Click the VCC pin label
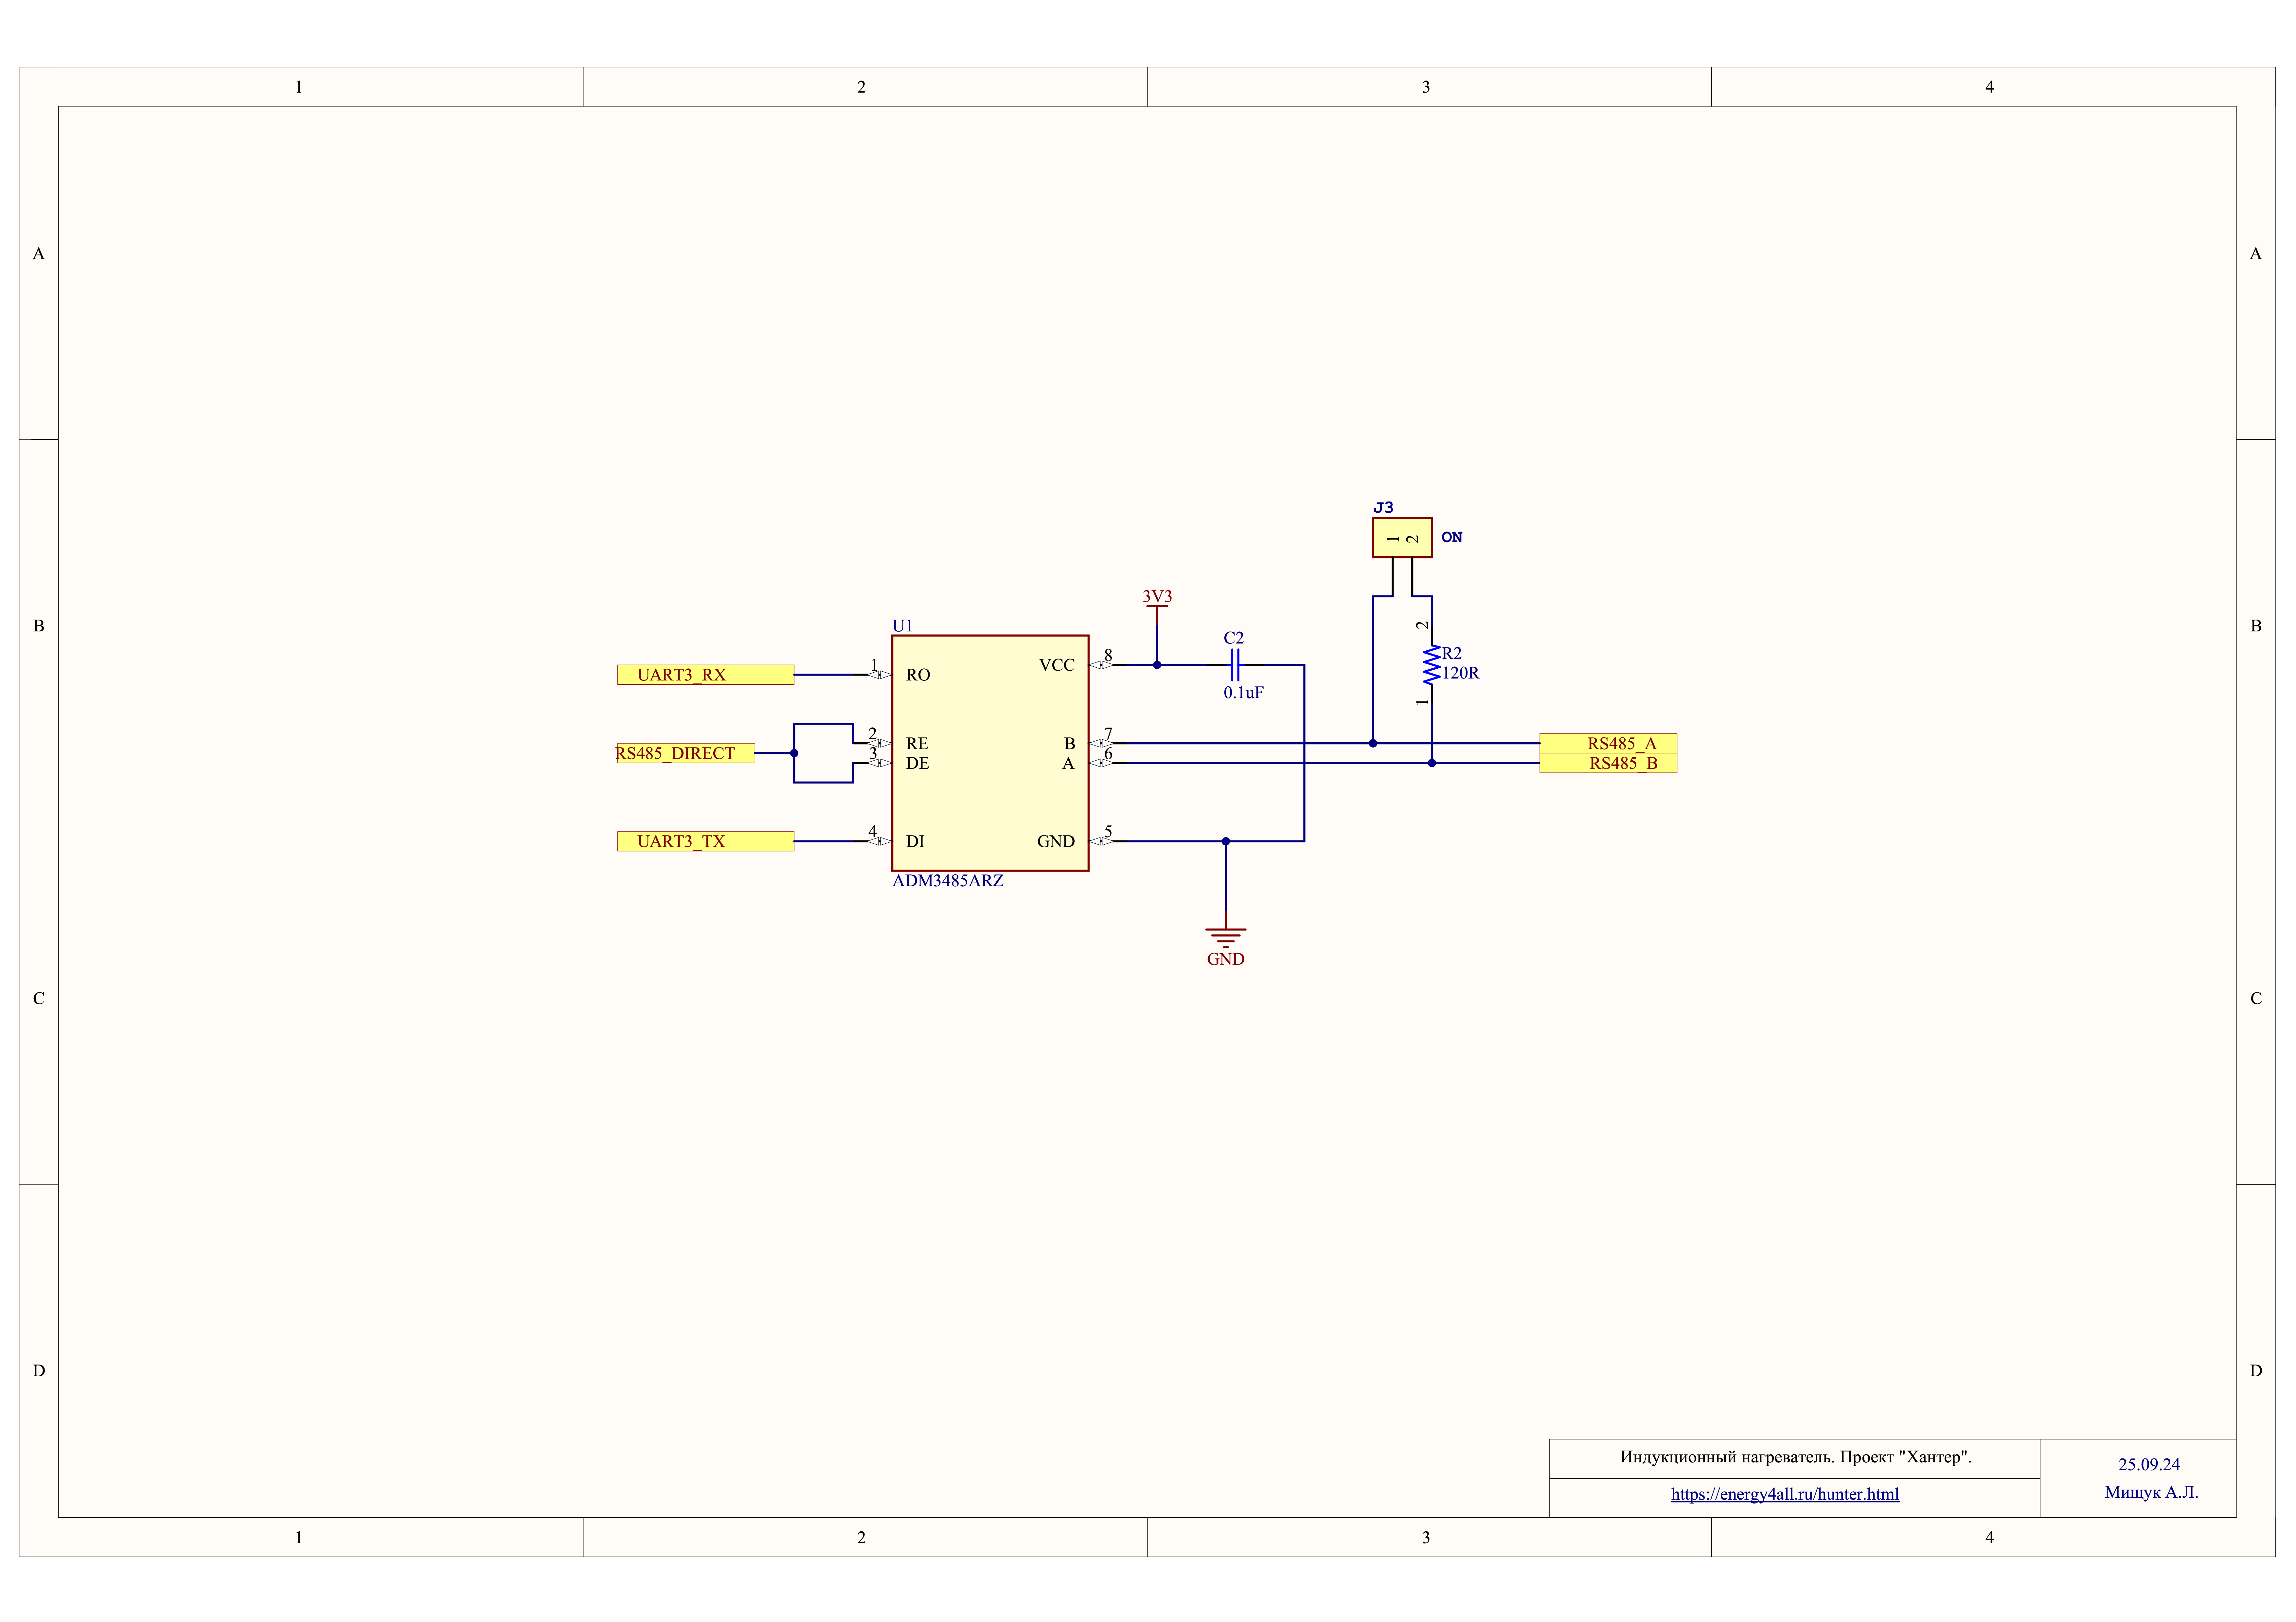 pyautogui.click(x=1057, y=665)
